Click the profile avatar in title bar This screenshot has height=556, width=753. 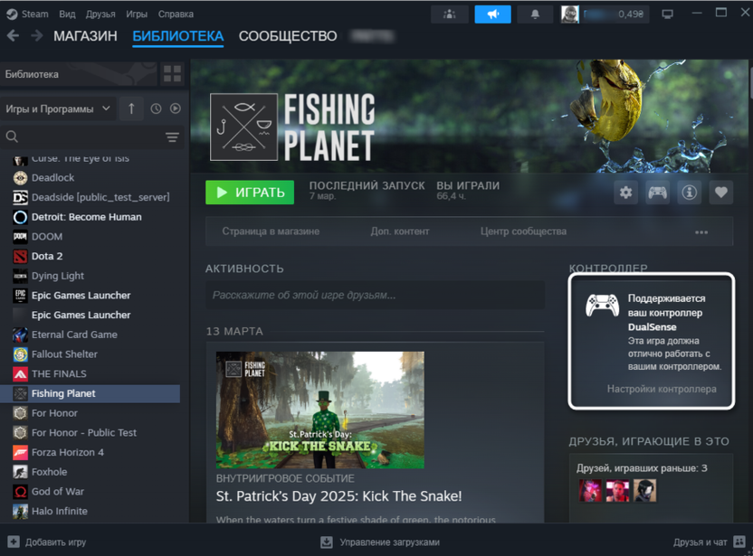(570, 14)
